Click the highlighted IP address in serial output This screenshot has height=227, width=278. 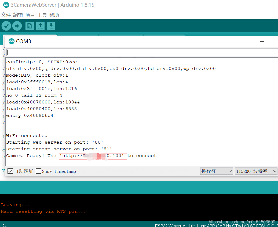[93, 156]
